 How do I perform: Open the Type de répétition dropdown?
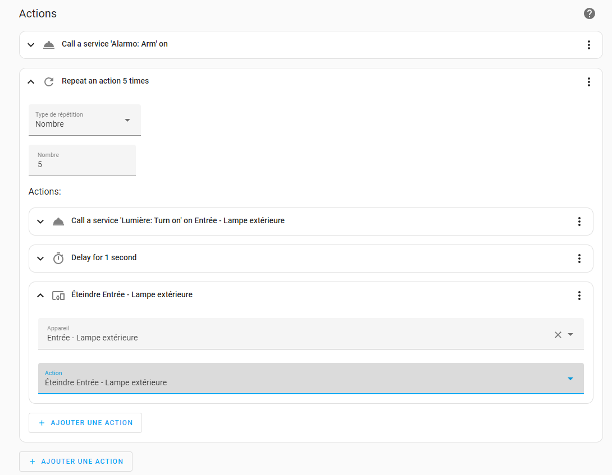click(85, 120)
